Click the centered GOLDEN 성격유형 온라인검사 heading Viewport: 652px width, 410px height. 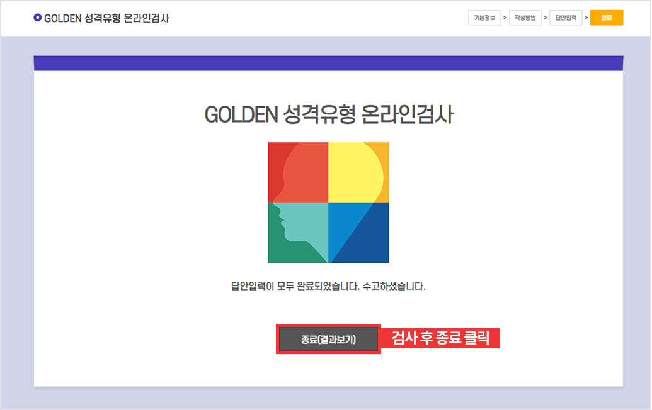328,114
